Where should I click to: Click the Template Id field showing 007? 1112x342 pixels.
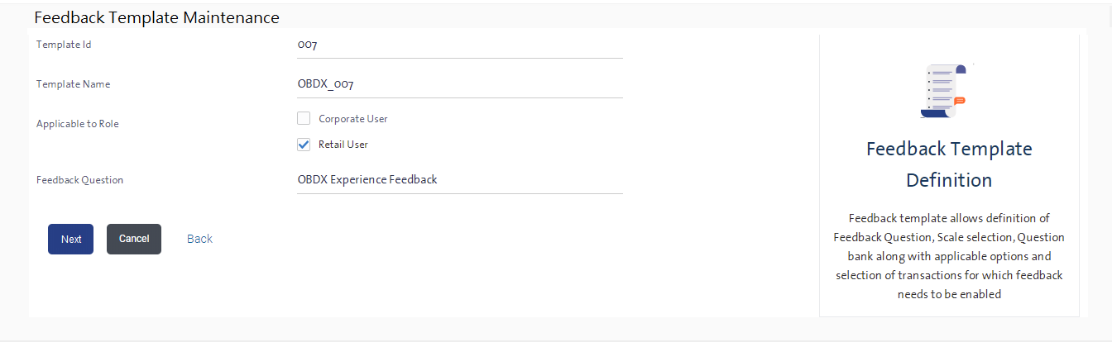click(x=459, y=45)
